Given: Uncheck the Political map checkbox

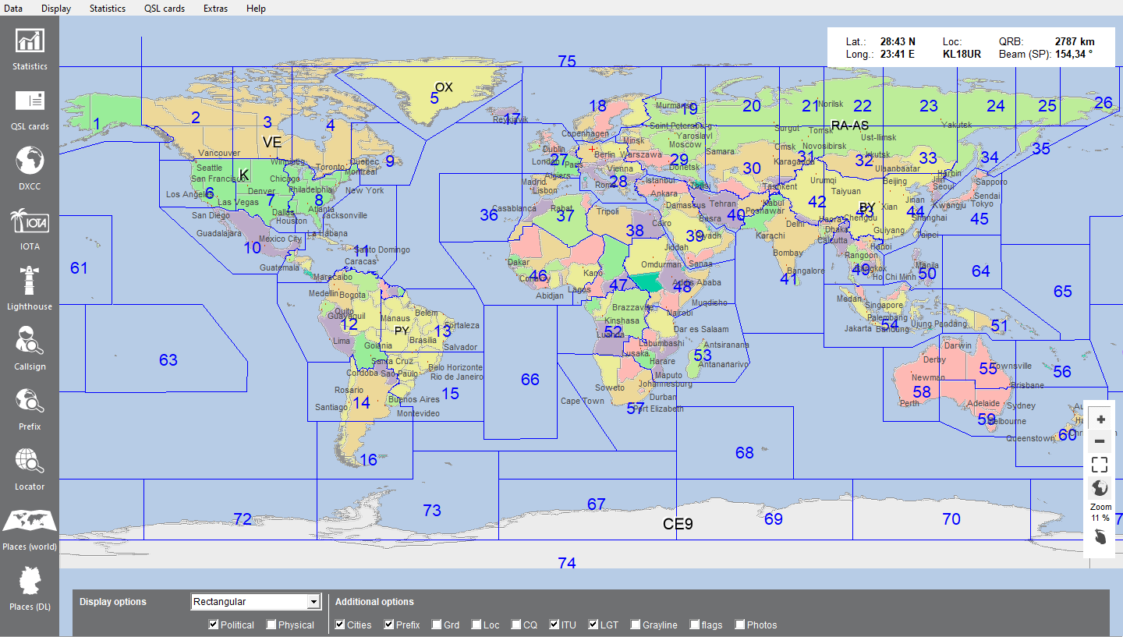Looking at the screenshot, I should coord(214,625).
